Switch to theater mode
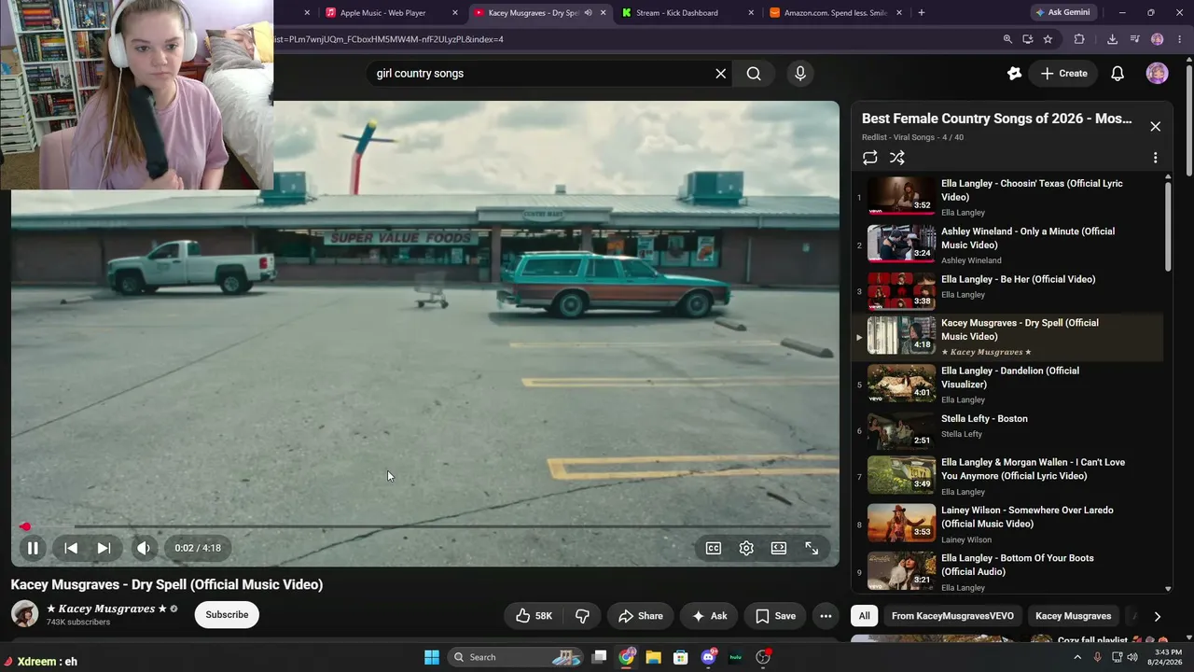 (x=779, y=548)
